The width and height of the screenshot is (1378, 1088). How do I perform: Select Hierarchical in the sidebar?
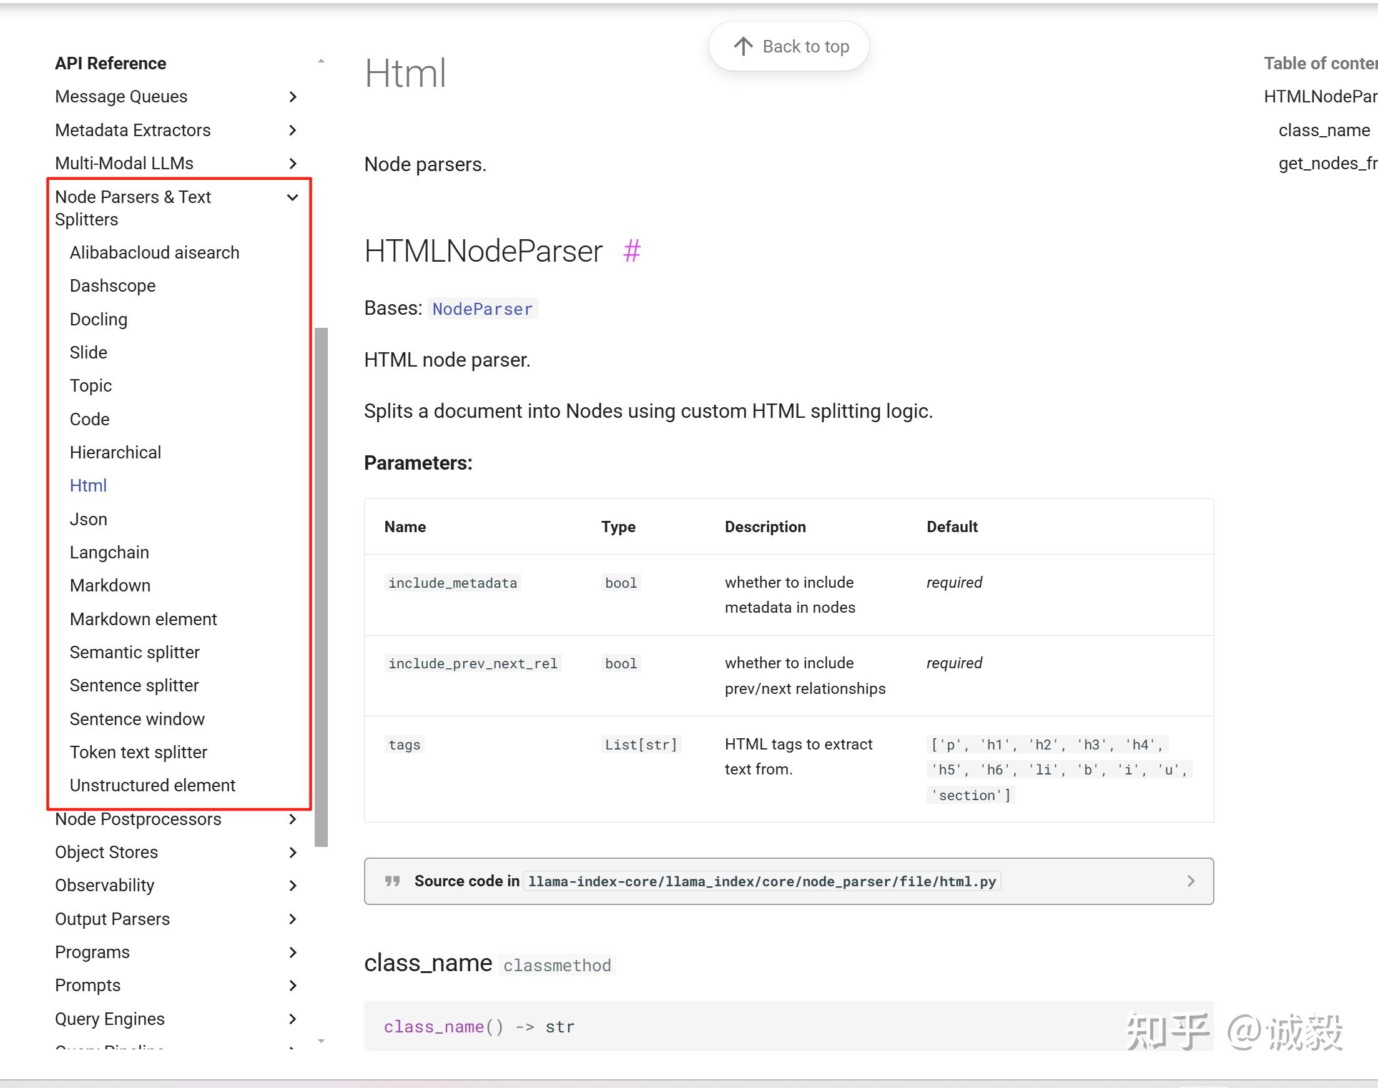[x=116, y=452]
